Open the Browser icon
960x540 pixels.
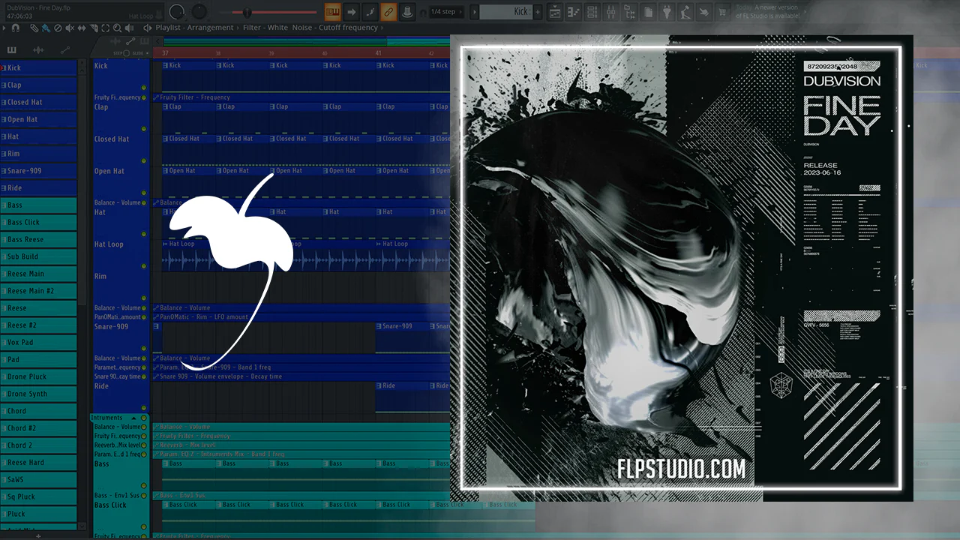pyautogui.click(x=629, y=12)
